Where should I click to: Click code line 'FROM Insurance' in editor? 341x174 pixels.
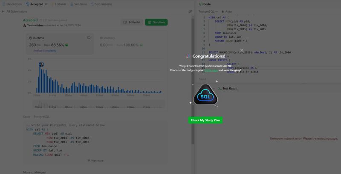coord(225,33)
